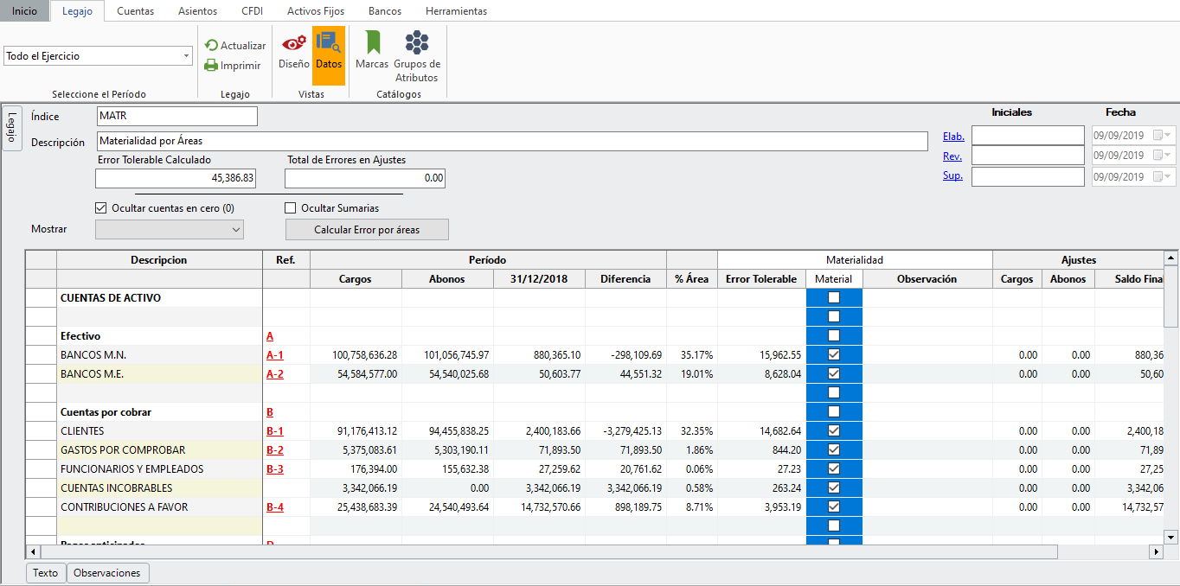Open the Marcas catalog
The height and width of the screenshot is (586, 1180).
(372, 51)
